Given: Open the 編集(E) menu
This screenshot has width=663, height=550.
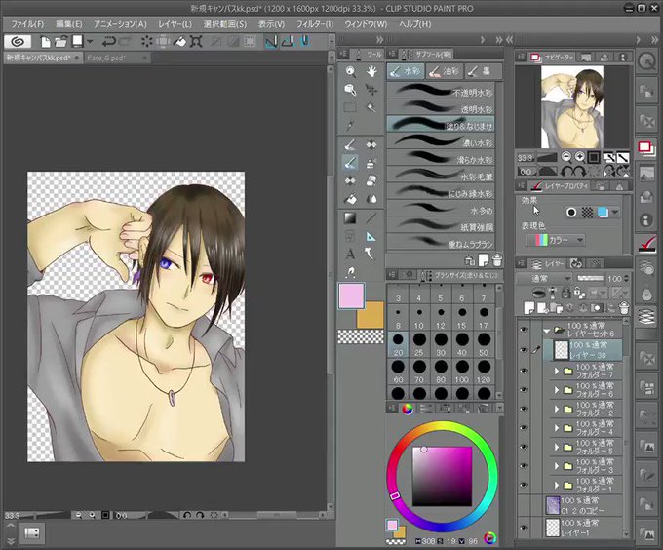Looking at the screenshot, I should coord(69,24).
